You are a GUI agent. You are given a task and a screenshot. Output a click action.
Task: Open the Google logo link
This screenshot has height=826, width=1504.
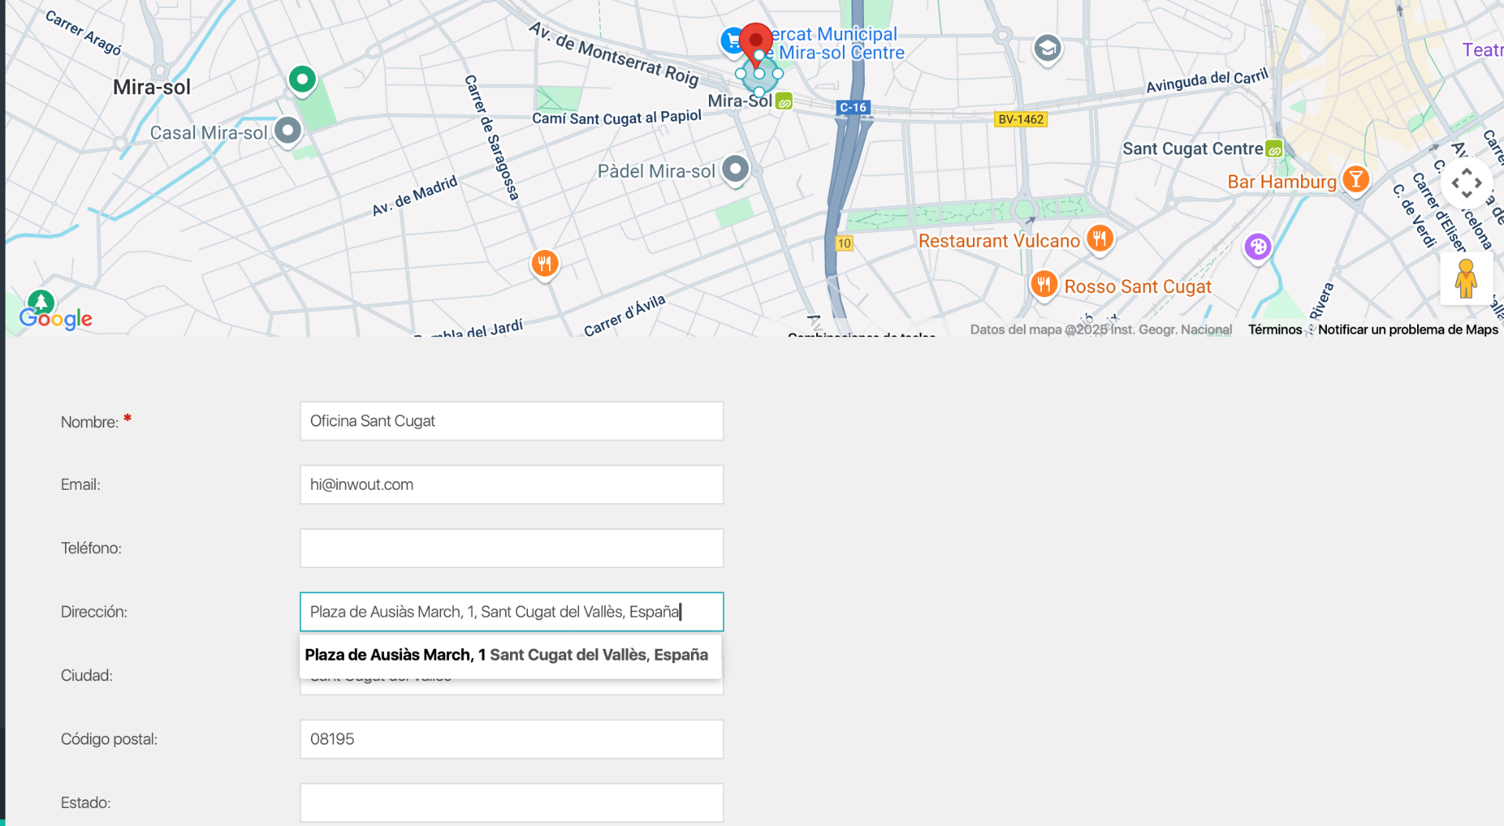click(56, 318)
